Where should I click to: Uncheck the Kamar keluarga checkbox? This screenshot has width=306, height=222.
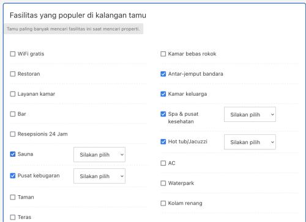163,94
